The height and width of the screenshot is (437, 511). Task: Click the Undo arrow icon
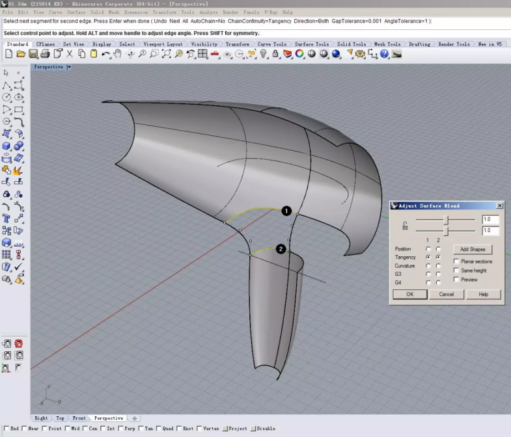[x=105, y=54]
